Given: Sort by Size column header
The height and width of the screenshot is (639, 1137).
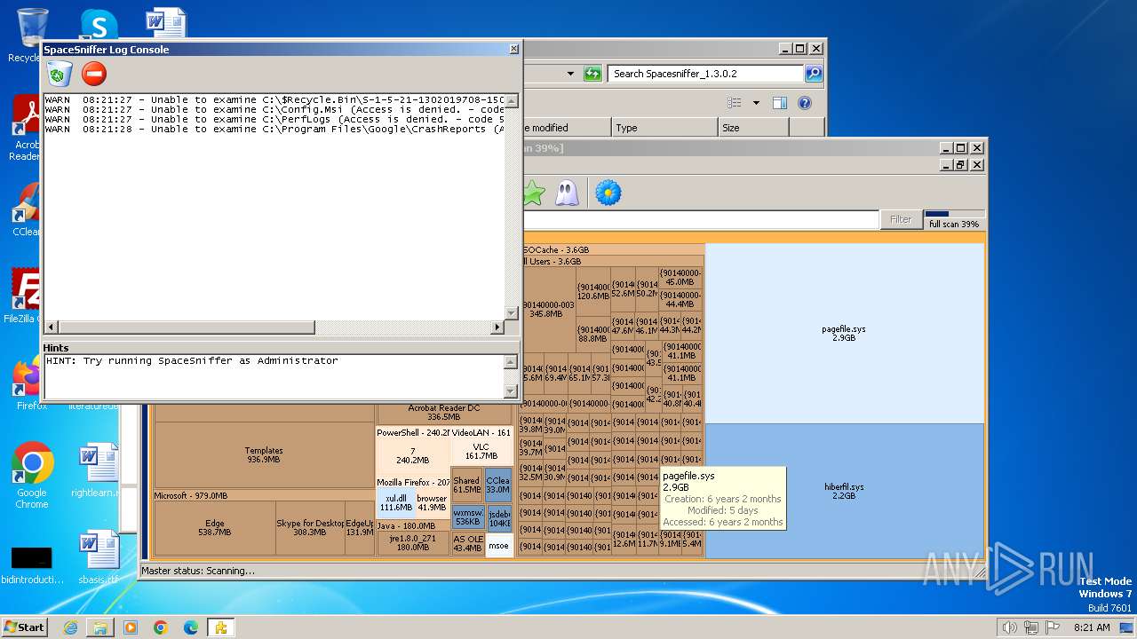Looking at the screenshot, I should 753,128.
